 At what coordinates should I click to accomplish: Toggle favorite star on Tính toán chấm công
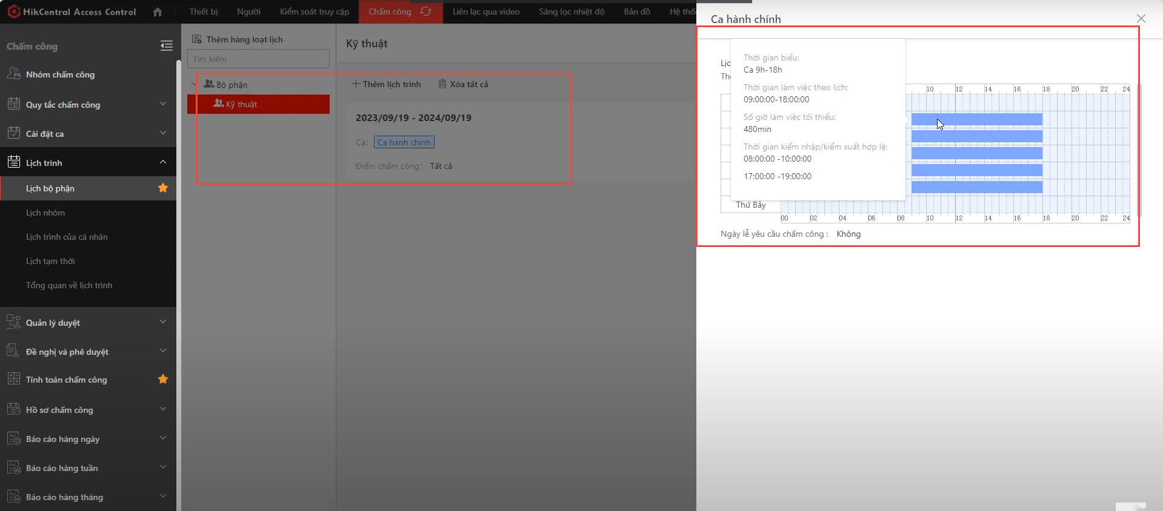click(163, 380)
